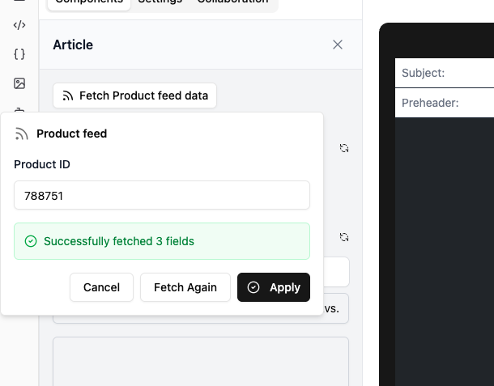Focus the Product ID input field
The image size is (494, 386).
point(162,195)
